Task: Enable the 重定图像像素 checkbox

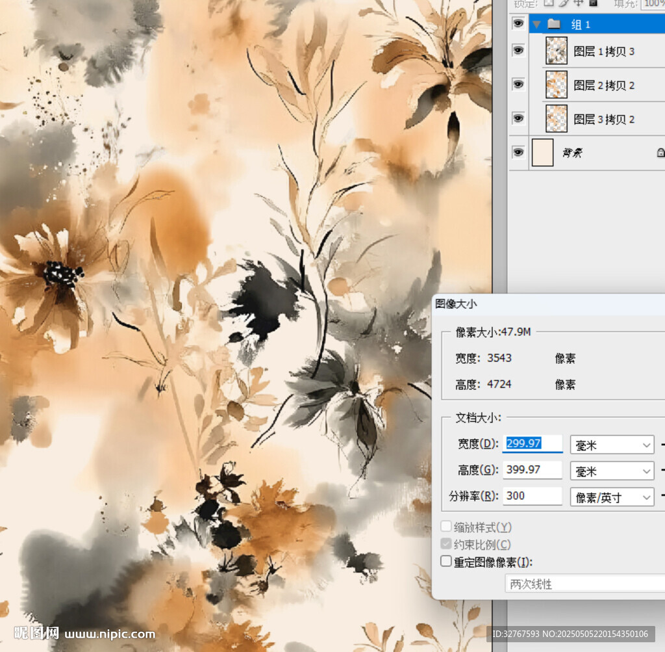Action: (x=446, y=561)
